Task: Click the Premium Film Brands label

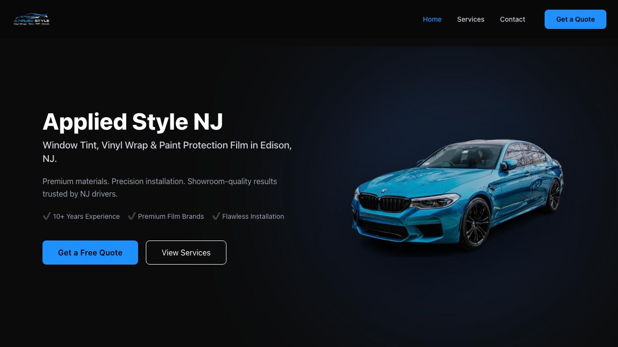Action: [171, 216]
